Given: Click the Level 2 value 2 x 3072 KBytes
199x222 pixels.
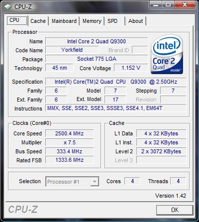Looking at the screenshot, I should pyautogui.click(x=161, y=151).
